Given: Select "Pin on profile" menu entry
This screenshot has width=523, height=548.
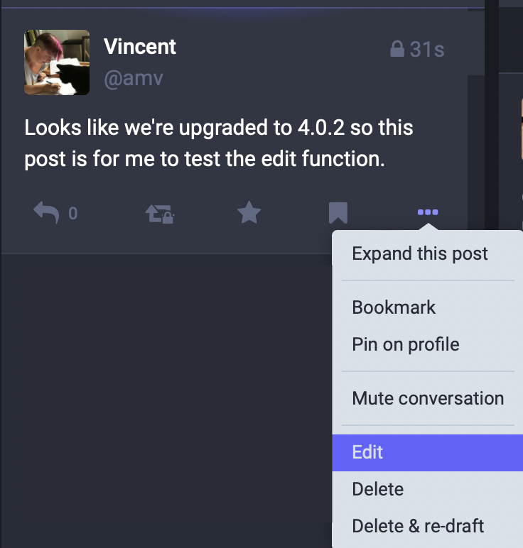Looking at the screenshot, I should tap(406, 344).
